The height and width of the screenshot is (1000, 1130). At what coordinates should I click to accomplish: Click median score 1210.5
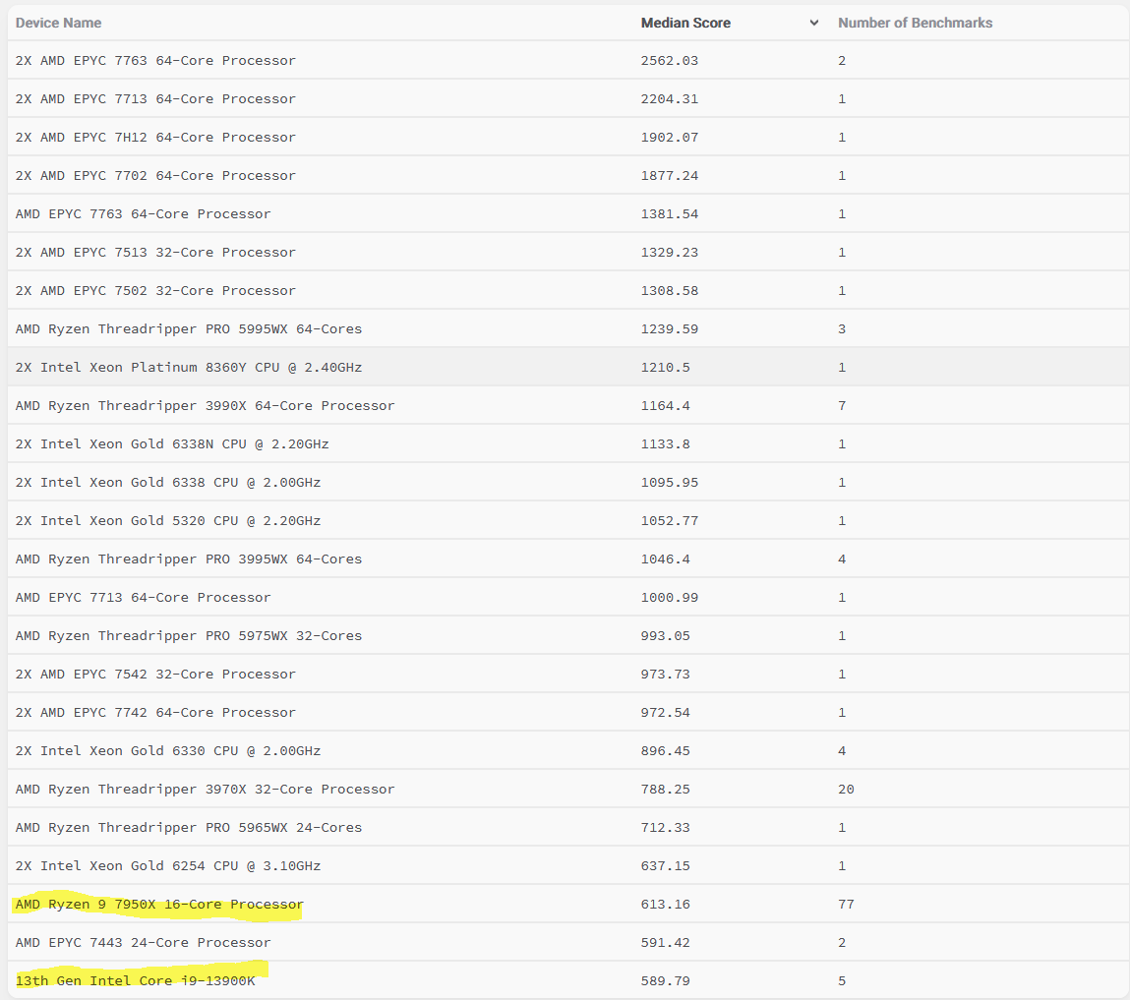pyautogui.click(x=665, y=368)
